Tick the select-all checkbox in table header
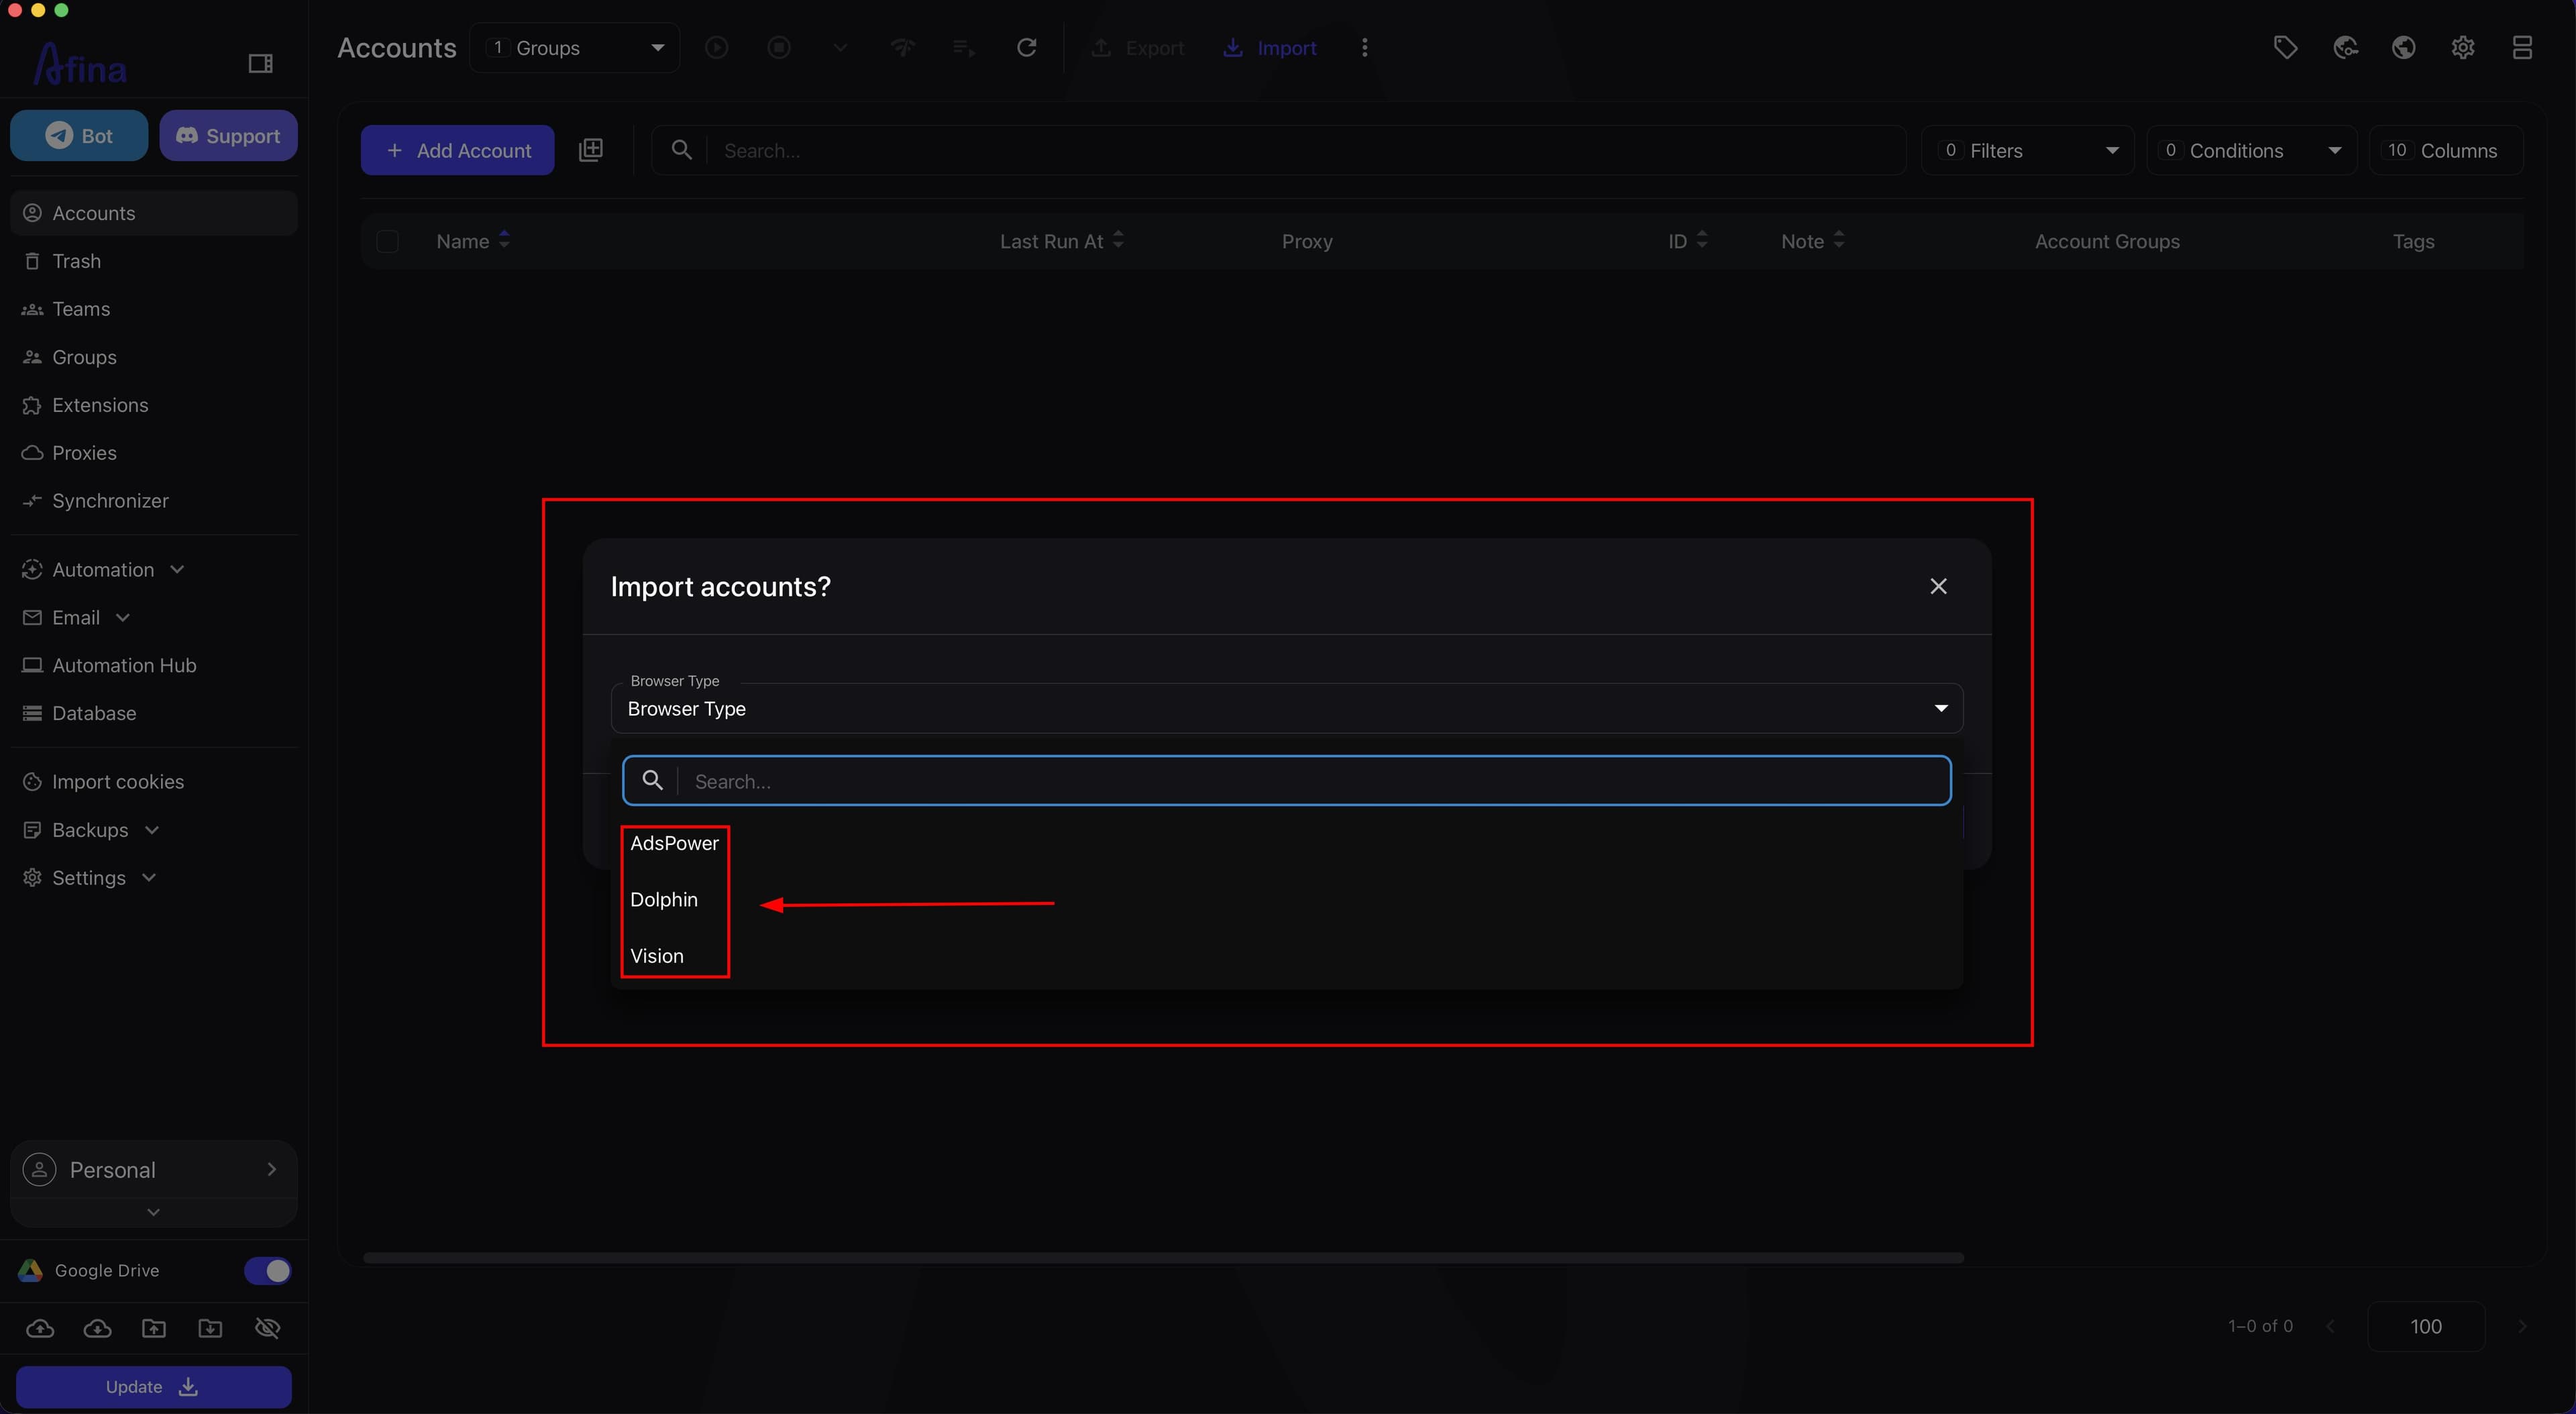The image size is (2576, 1414). point(387,241)
